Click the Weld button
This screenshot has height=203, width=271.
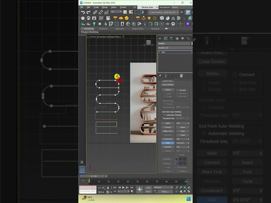click(x=168, y=123)
